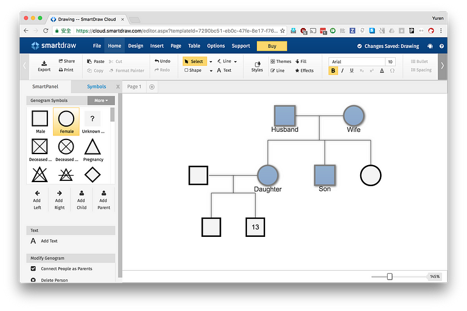Click Add Text in the Text section
467x311 pixels.
[49, 241]
